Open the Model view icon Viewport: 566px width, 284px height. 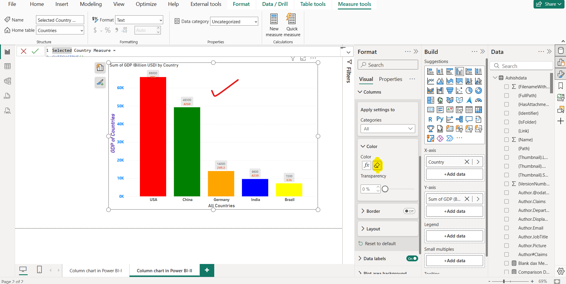click(7, 81)
